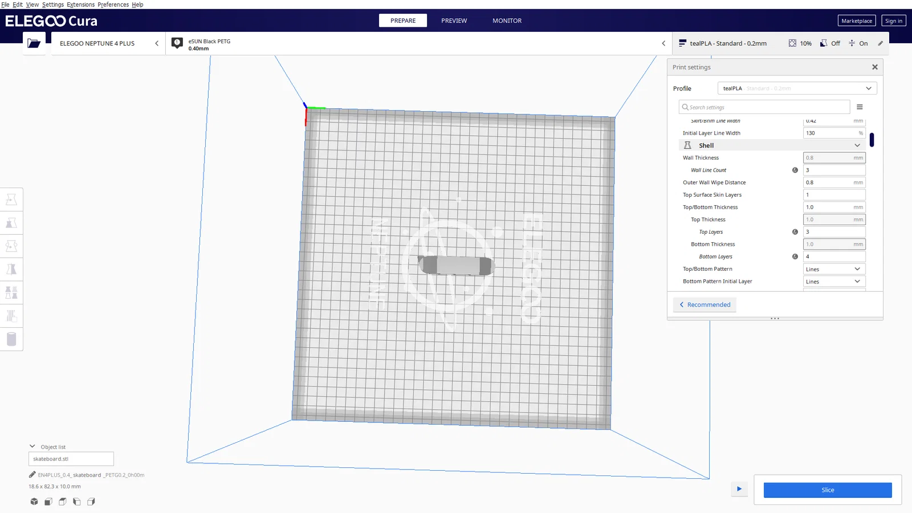Click the job name EN4PLUS_0.4_skateboard _PETG0.2_0h00m
Screen dimensions: 912x513
[x=91, y=475]
